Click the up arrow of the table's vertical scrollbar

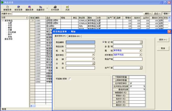pos(169,18)
